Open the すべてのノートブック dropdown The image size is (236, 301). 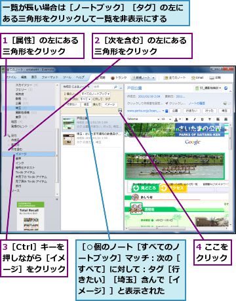coord(96,94)
